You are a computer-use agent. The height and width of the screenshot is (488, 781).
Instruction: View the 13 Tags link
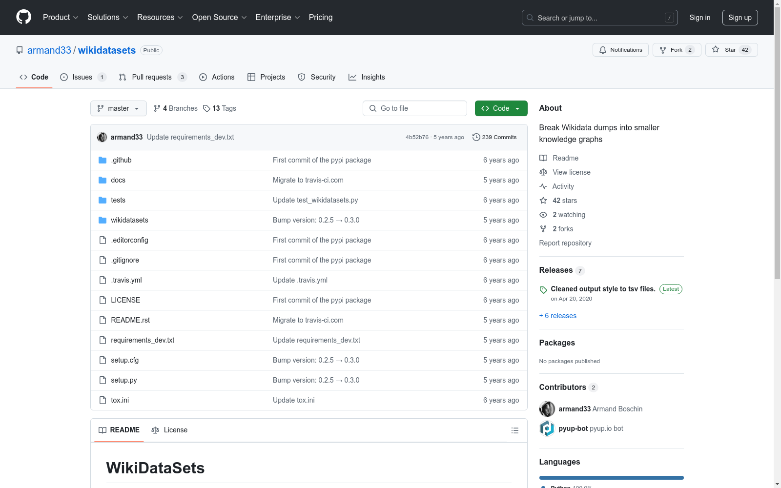click(x=220, y=108)
